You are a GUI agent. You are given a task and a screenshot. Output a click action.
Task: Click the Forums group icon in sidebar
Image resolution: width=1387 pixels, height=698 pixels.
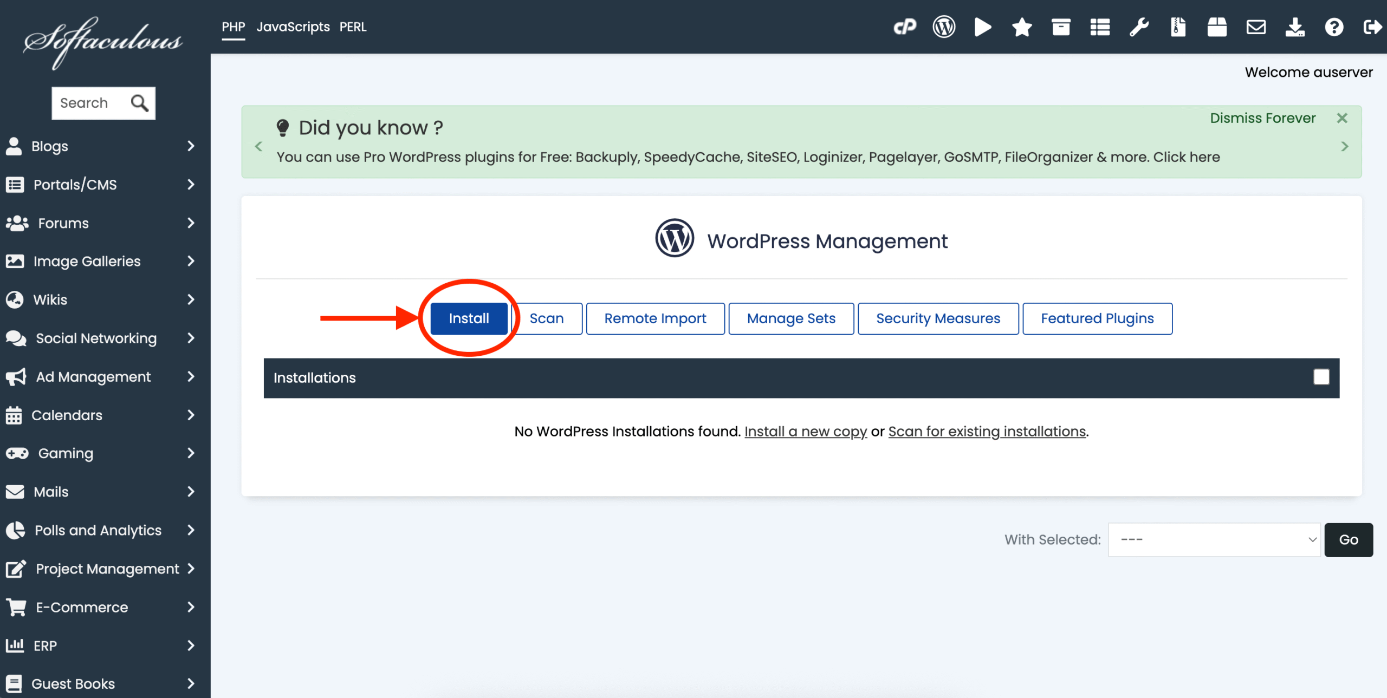tap(17, 223)
